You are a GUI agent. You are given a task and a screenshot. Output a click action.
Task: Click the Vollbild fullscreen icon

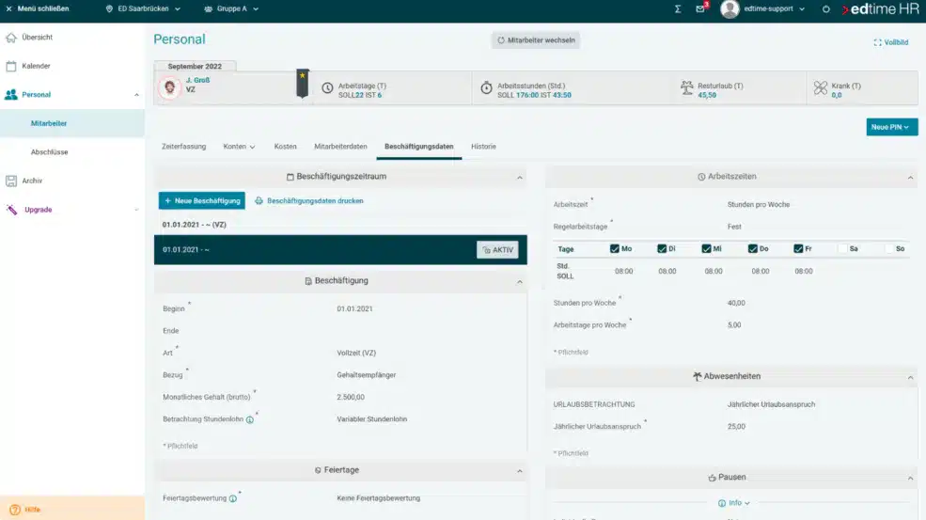click(877, 42)
